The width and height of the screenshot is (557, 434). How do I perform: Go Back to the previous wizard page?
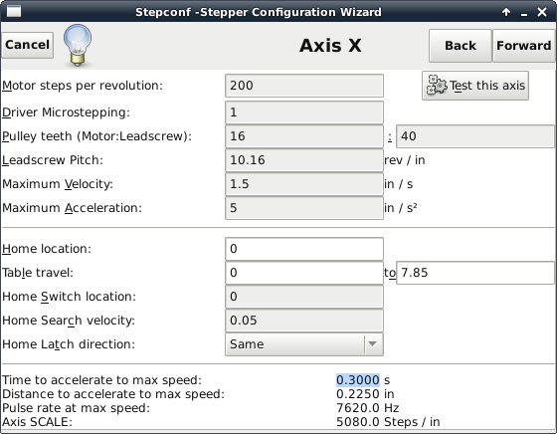coord(461,46)
